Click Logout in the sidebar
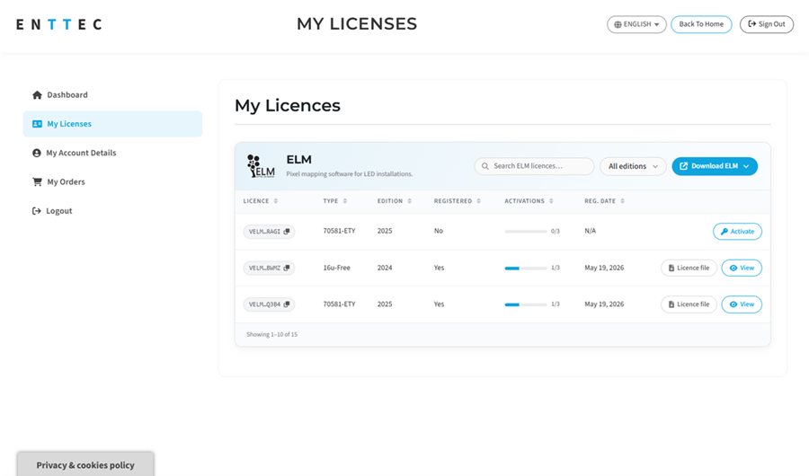The height and width of the screenshot is (476, 809). [112, 211]
